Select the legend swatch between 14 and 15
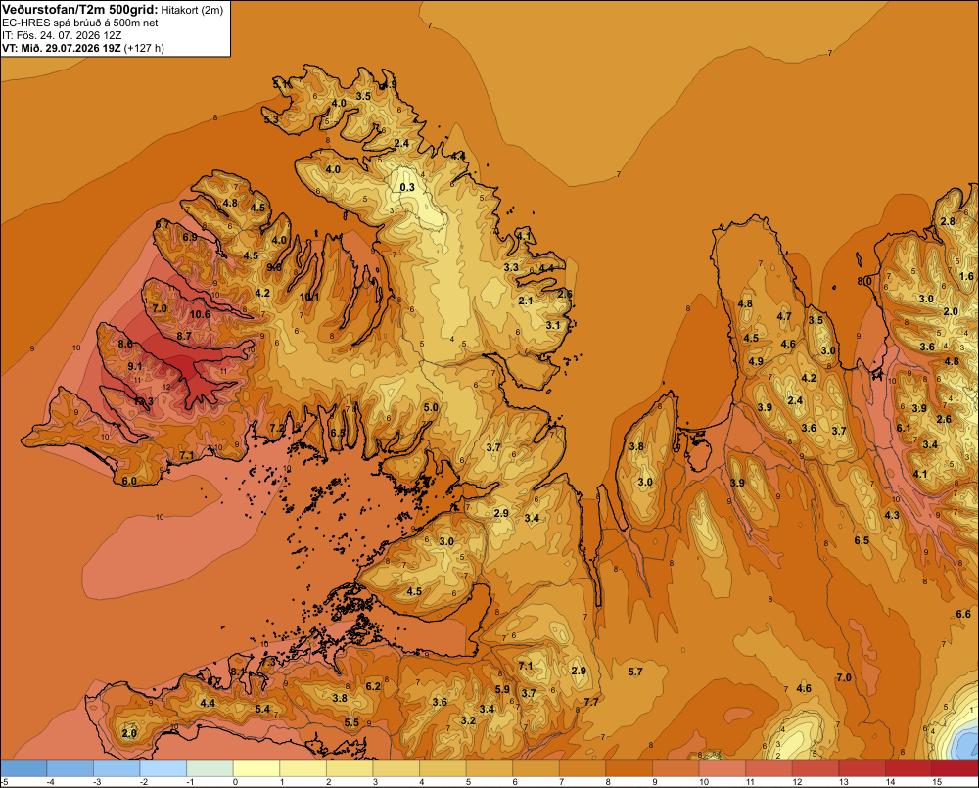Image resolution: width=979 pixels, height=788 pixels. 909,767
